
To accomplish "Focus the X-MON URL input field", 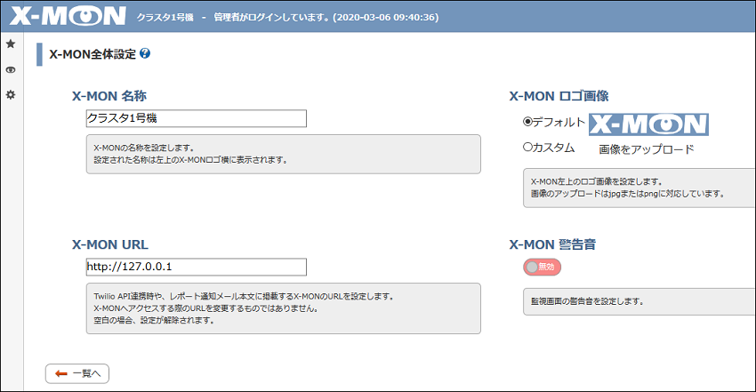I will (197, 267).
